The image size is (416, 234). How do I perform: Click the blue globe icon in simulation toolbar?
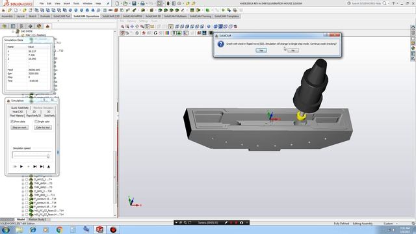click(209, 27)
